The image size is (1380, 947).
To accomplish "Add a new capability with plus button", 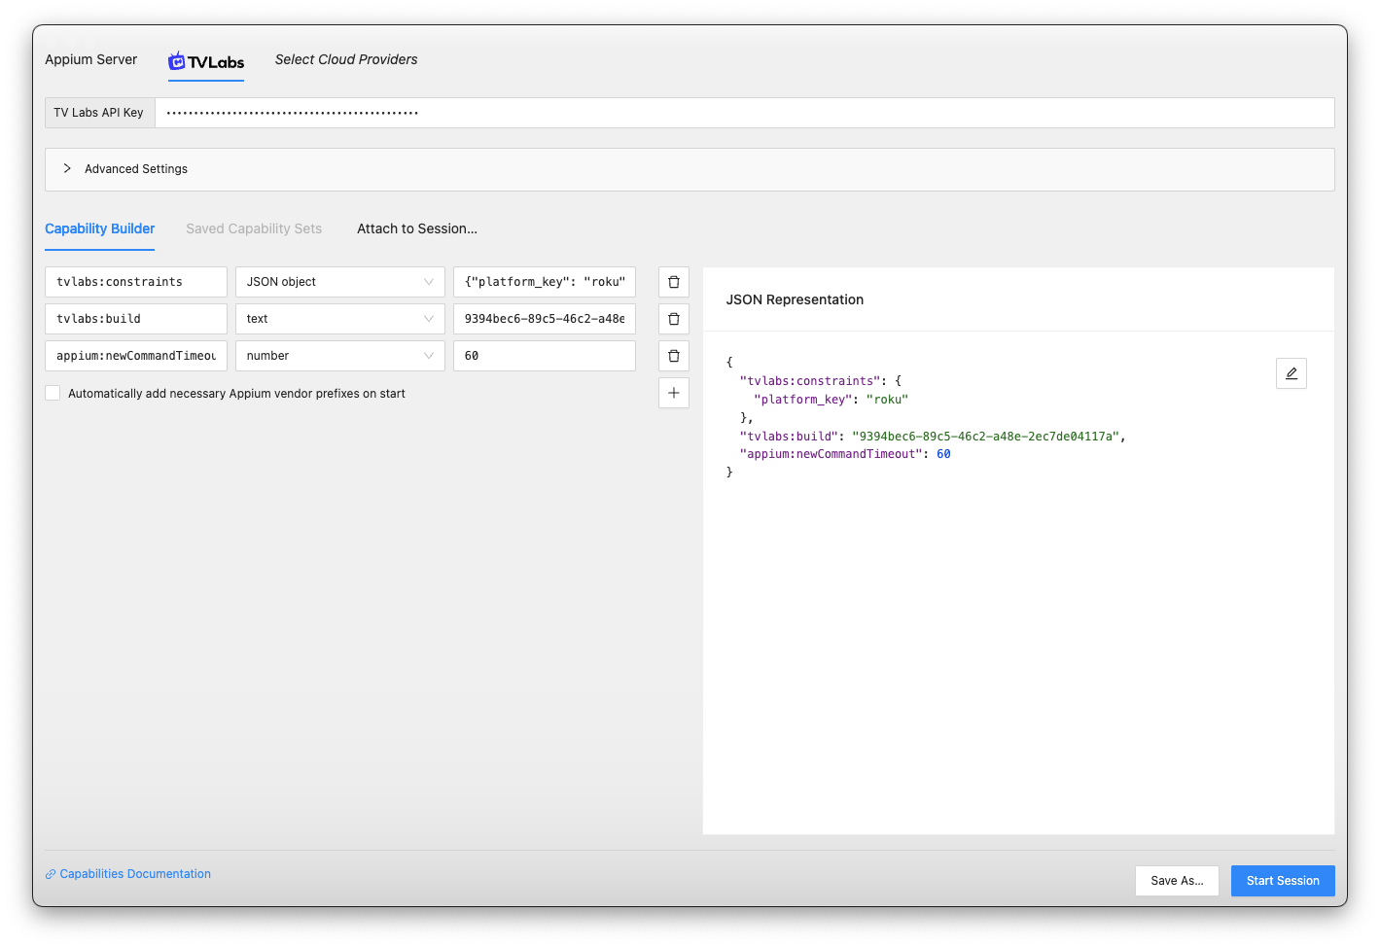I will (674, 393).
